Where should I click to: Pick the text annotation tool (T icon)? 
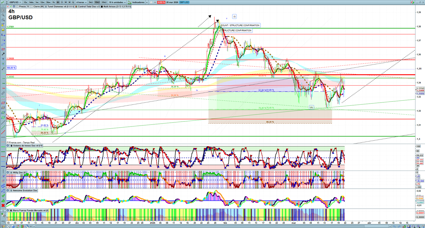pos(3,59)
